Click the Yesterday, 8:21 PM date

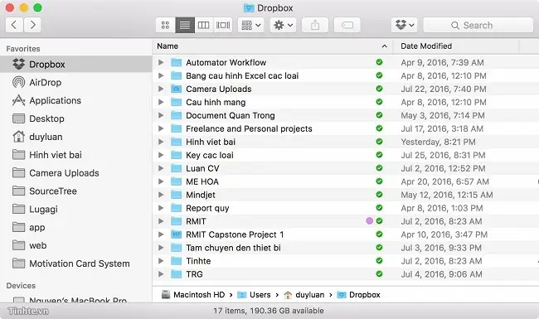point(439,142)
